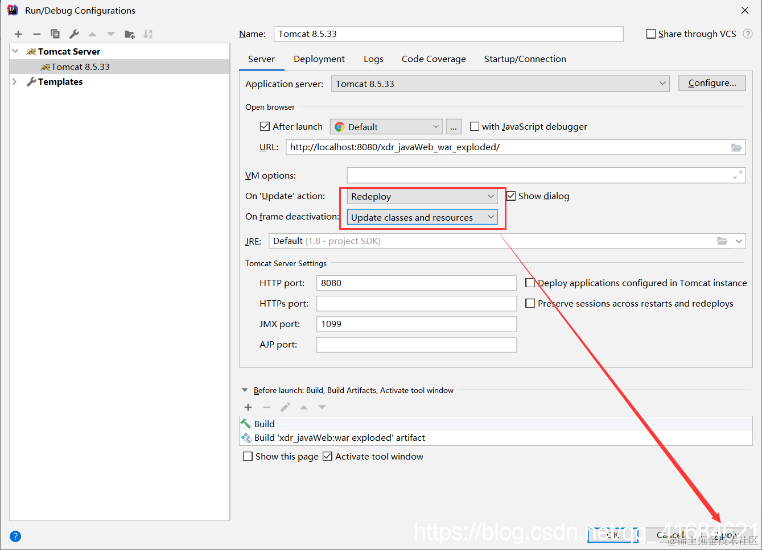Enable with JavaScript debugger
Viewport: 762px width, 550px height.
point(475,126)
